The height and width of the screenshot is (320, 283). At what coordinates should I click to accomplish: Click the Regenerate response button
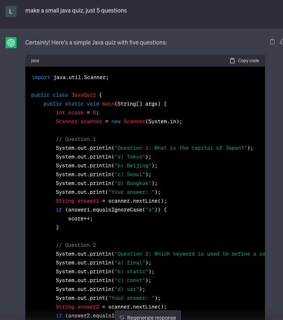pyautogui.click(x=148, y=317)
